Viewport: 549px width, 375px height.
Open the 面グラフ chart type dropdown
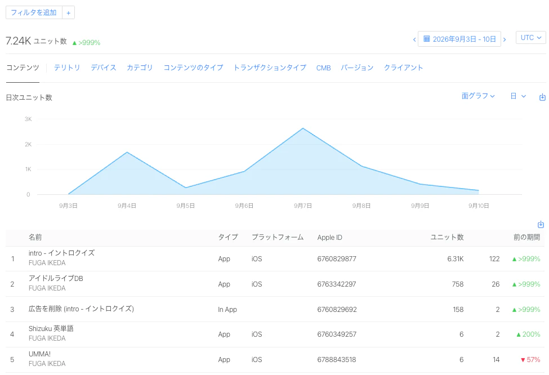478,96
